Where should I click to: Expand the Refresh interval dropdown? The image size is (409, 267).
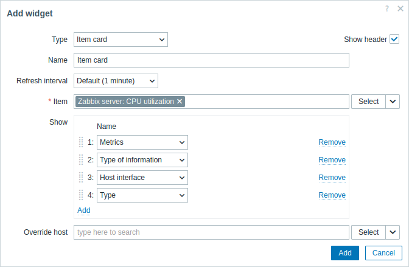pos(116,80)
